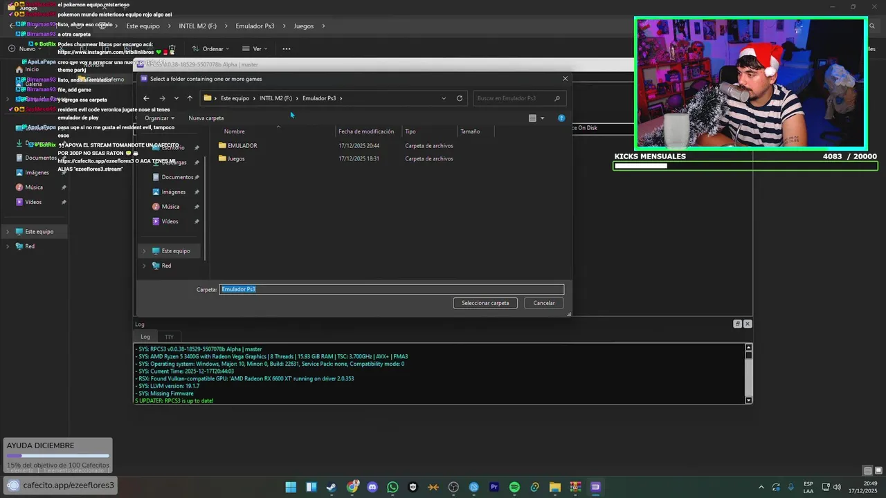This screenshot has width=886, height=498.
Task: Open Premiere Pro from taskbar
Action: tap(494, 487)
